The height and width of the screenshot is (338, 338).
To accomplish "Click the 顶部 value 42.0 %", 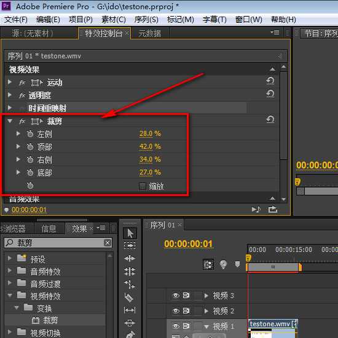I will pyautogui.click(x=150, y=147).
